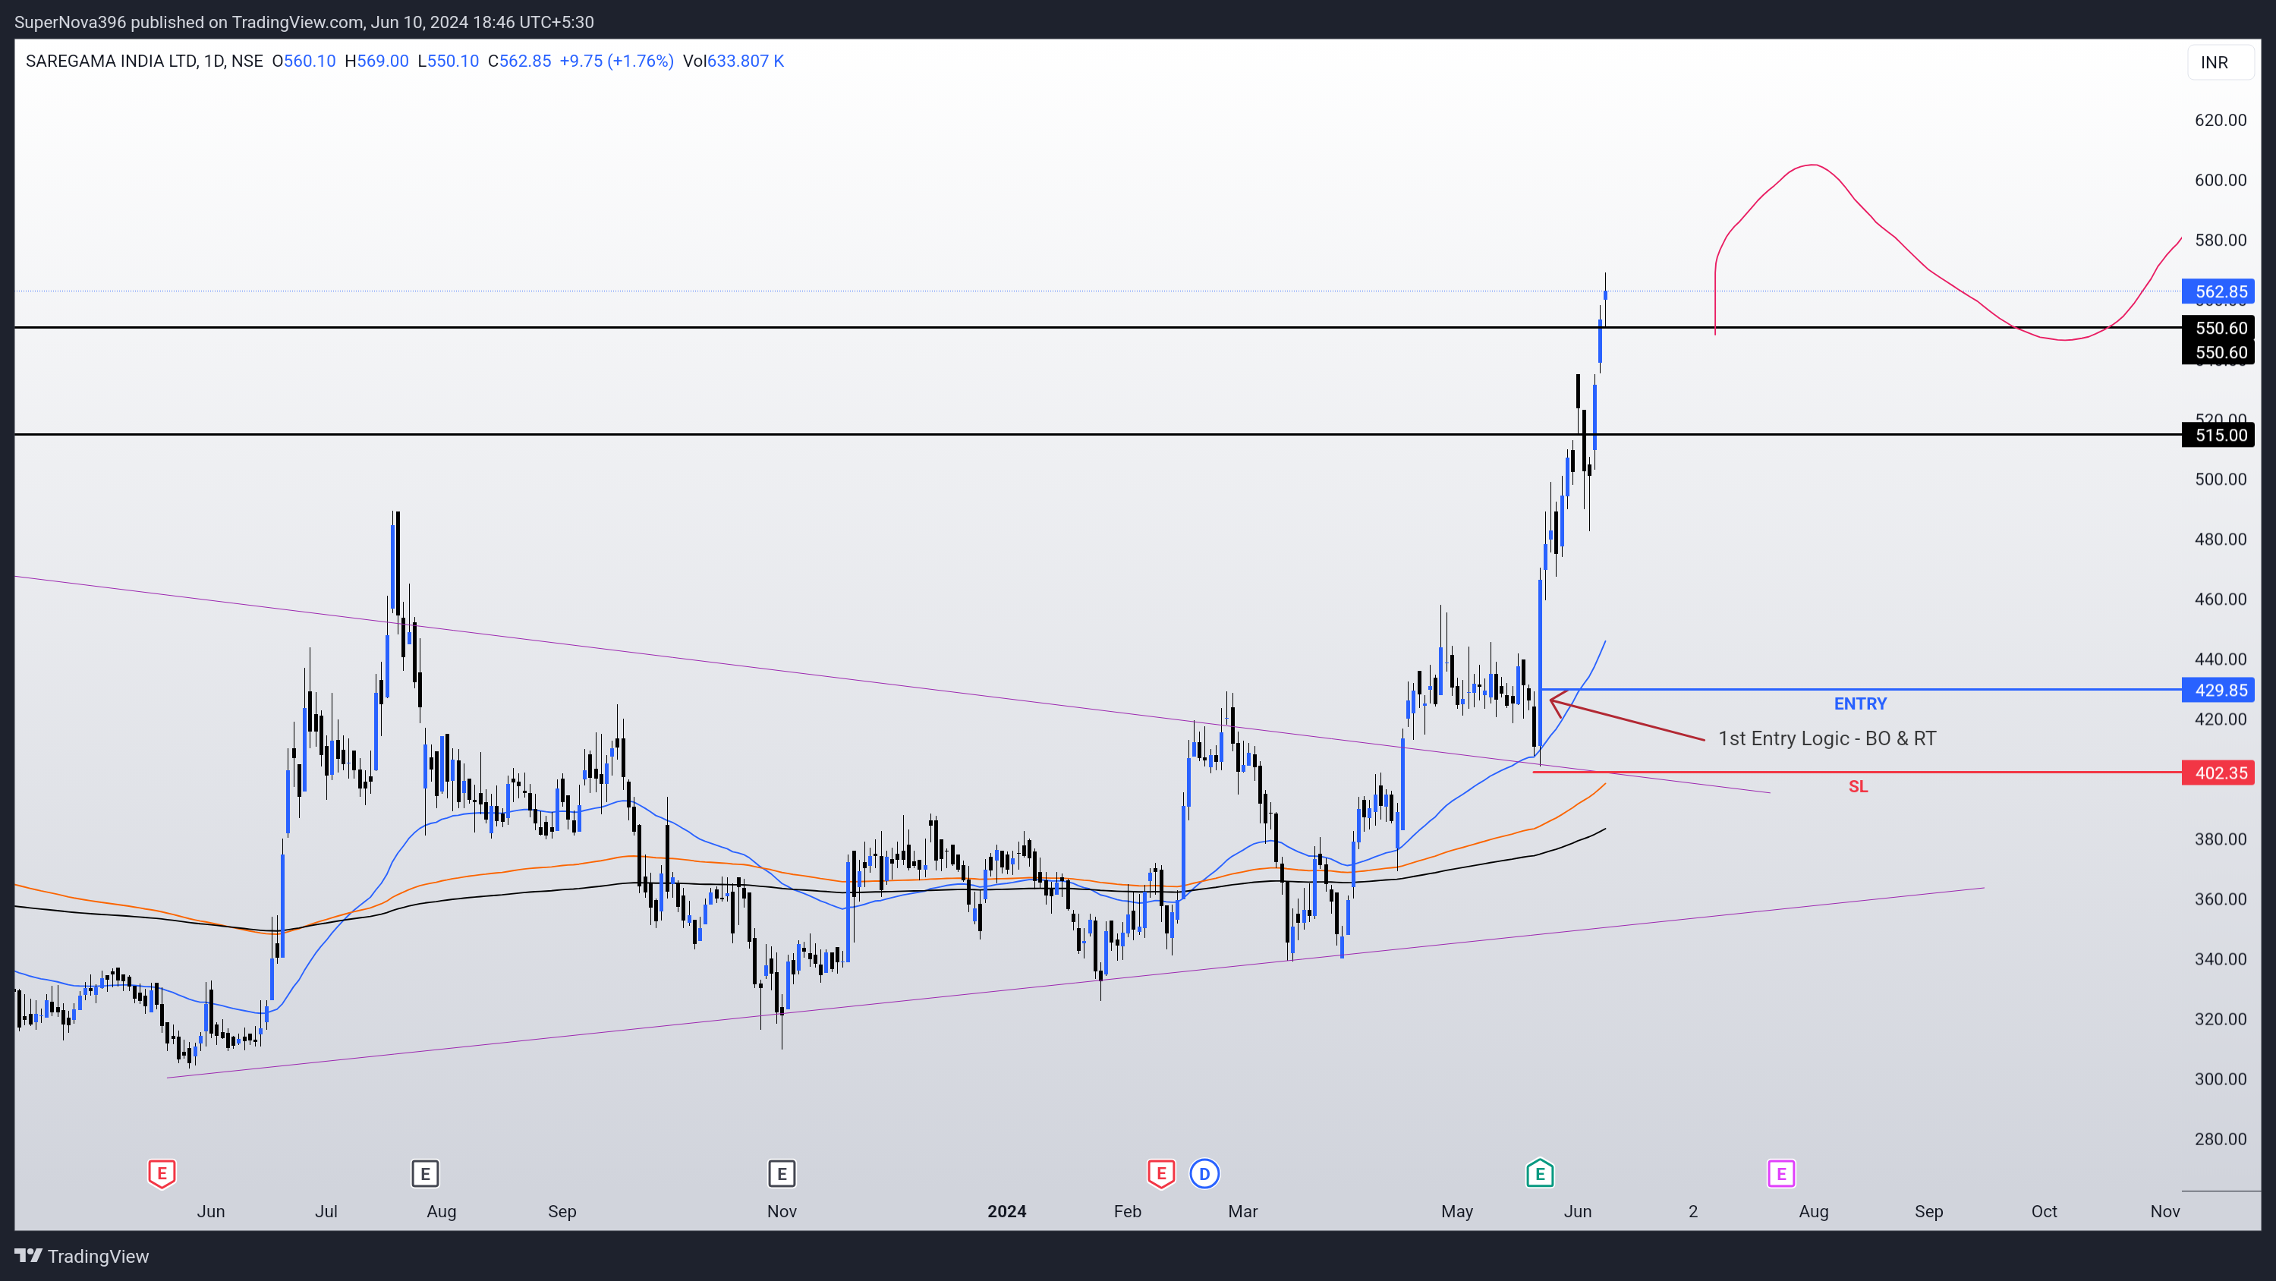Image resolution: width=2276 pixels, height=1281 pixels.
Task: Click the blue dividend D marker
Action: click(x=1204, y=1173)
